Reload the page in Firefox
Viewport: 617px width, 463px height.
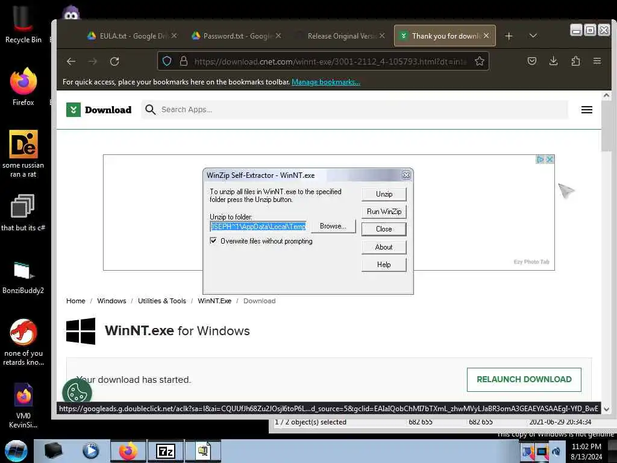(x=114, y=61)
